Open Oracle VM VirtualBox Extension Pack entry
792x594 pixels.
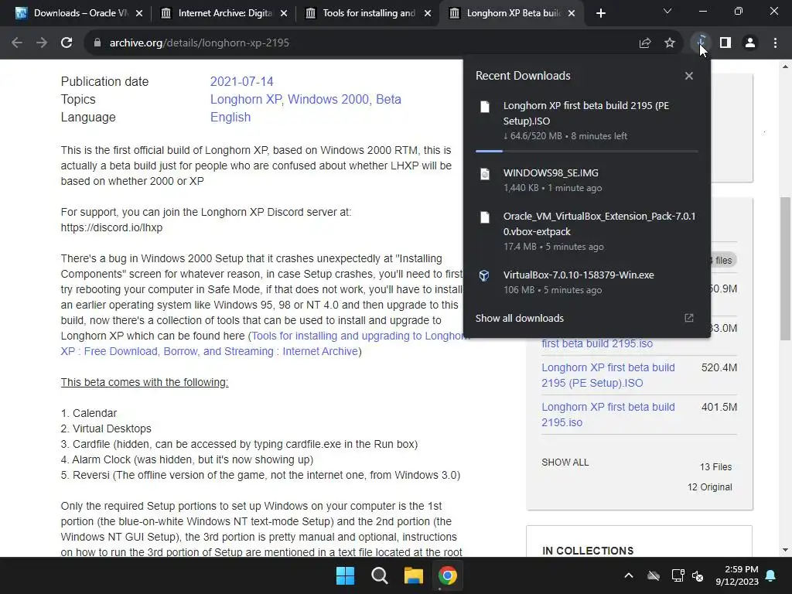(x=586, y=230)
